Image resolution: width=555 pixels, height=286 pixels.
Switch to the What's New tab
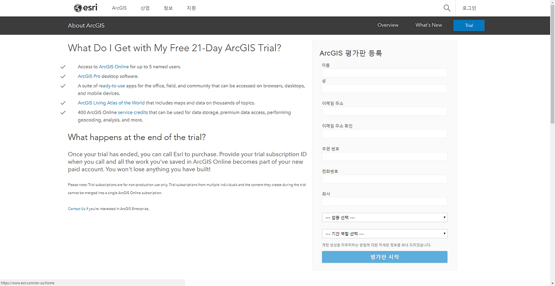coord(428,25)
